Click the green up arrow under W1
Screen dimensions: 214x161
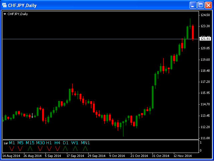(75, 148)
